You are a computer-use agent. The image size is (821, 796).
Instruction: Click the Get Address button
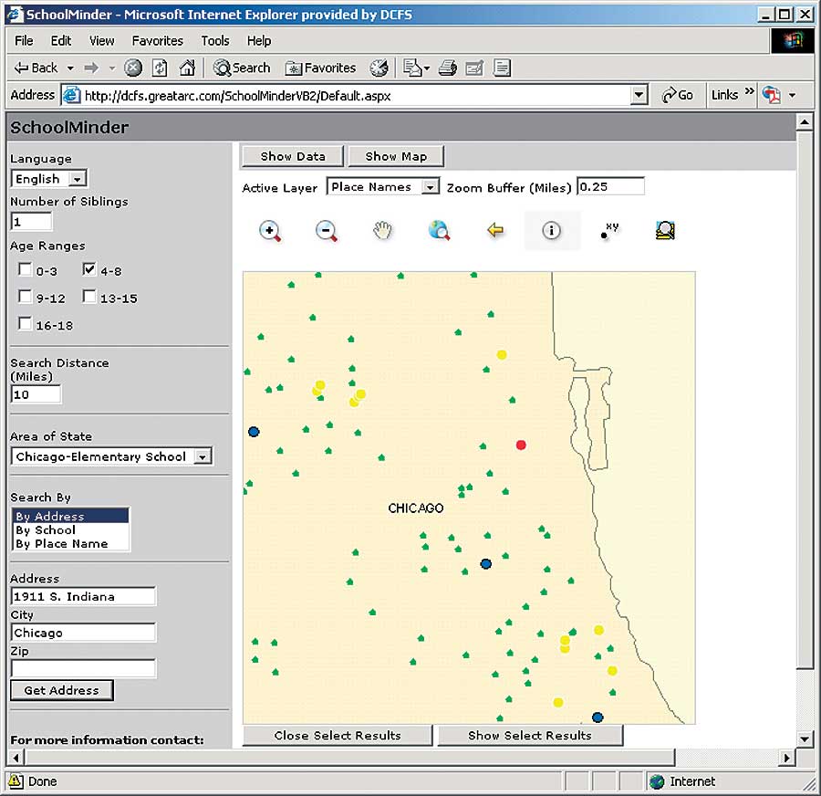click(61, 690)
